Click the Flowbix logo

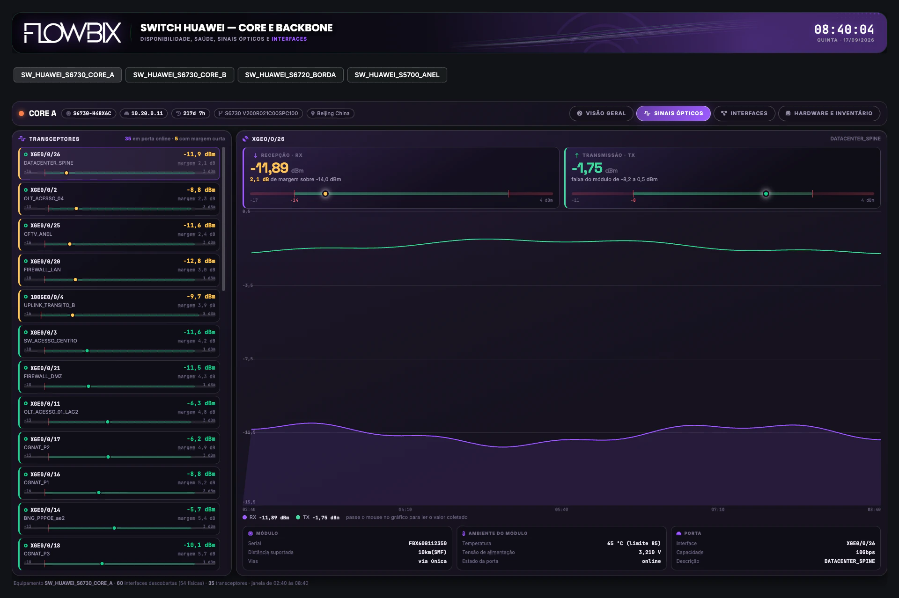tap(73, 33)
